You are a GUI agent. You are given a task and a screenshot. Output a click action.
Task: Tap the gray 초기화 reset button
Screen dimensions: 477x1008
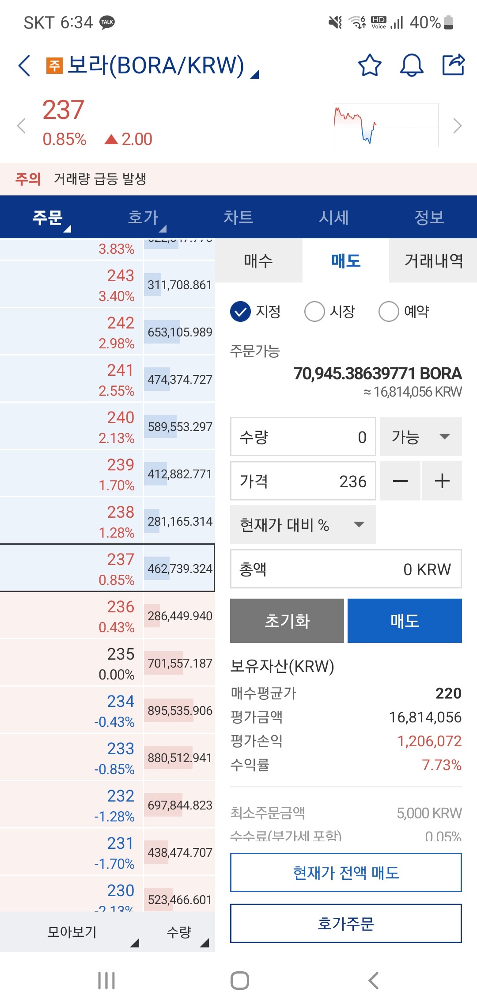pos(287,621)
